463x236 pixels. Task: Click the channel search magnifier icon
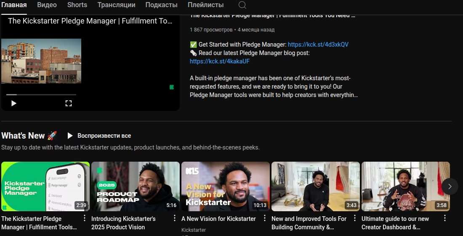tap(242, 5)
